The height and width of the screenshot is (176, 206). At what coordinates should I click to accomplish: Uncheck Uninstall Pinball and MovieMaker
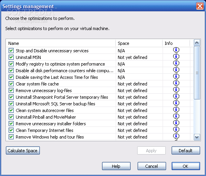(x=11, y=117)
